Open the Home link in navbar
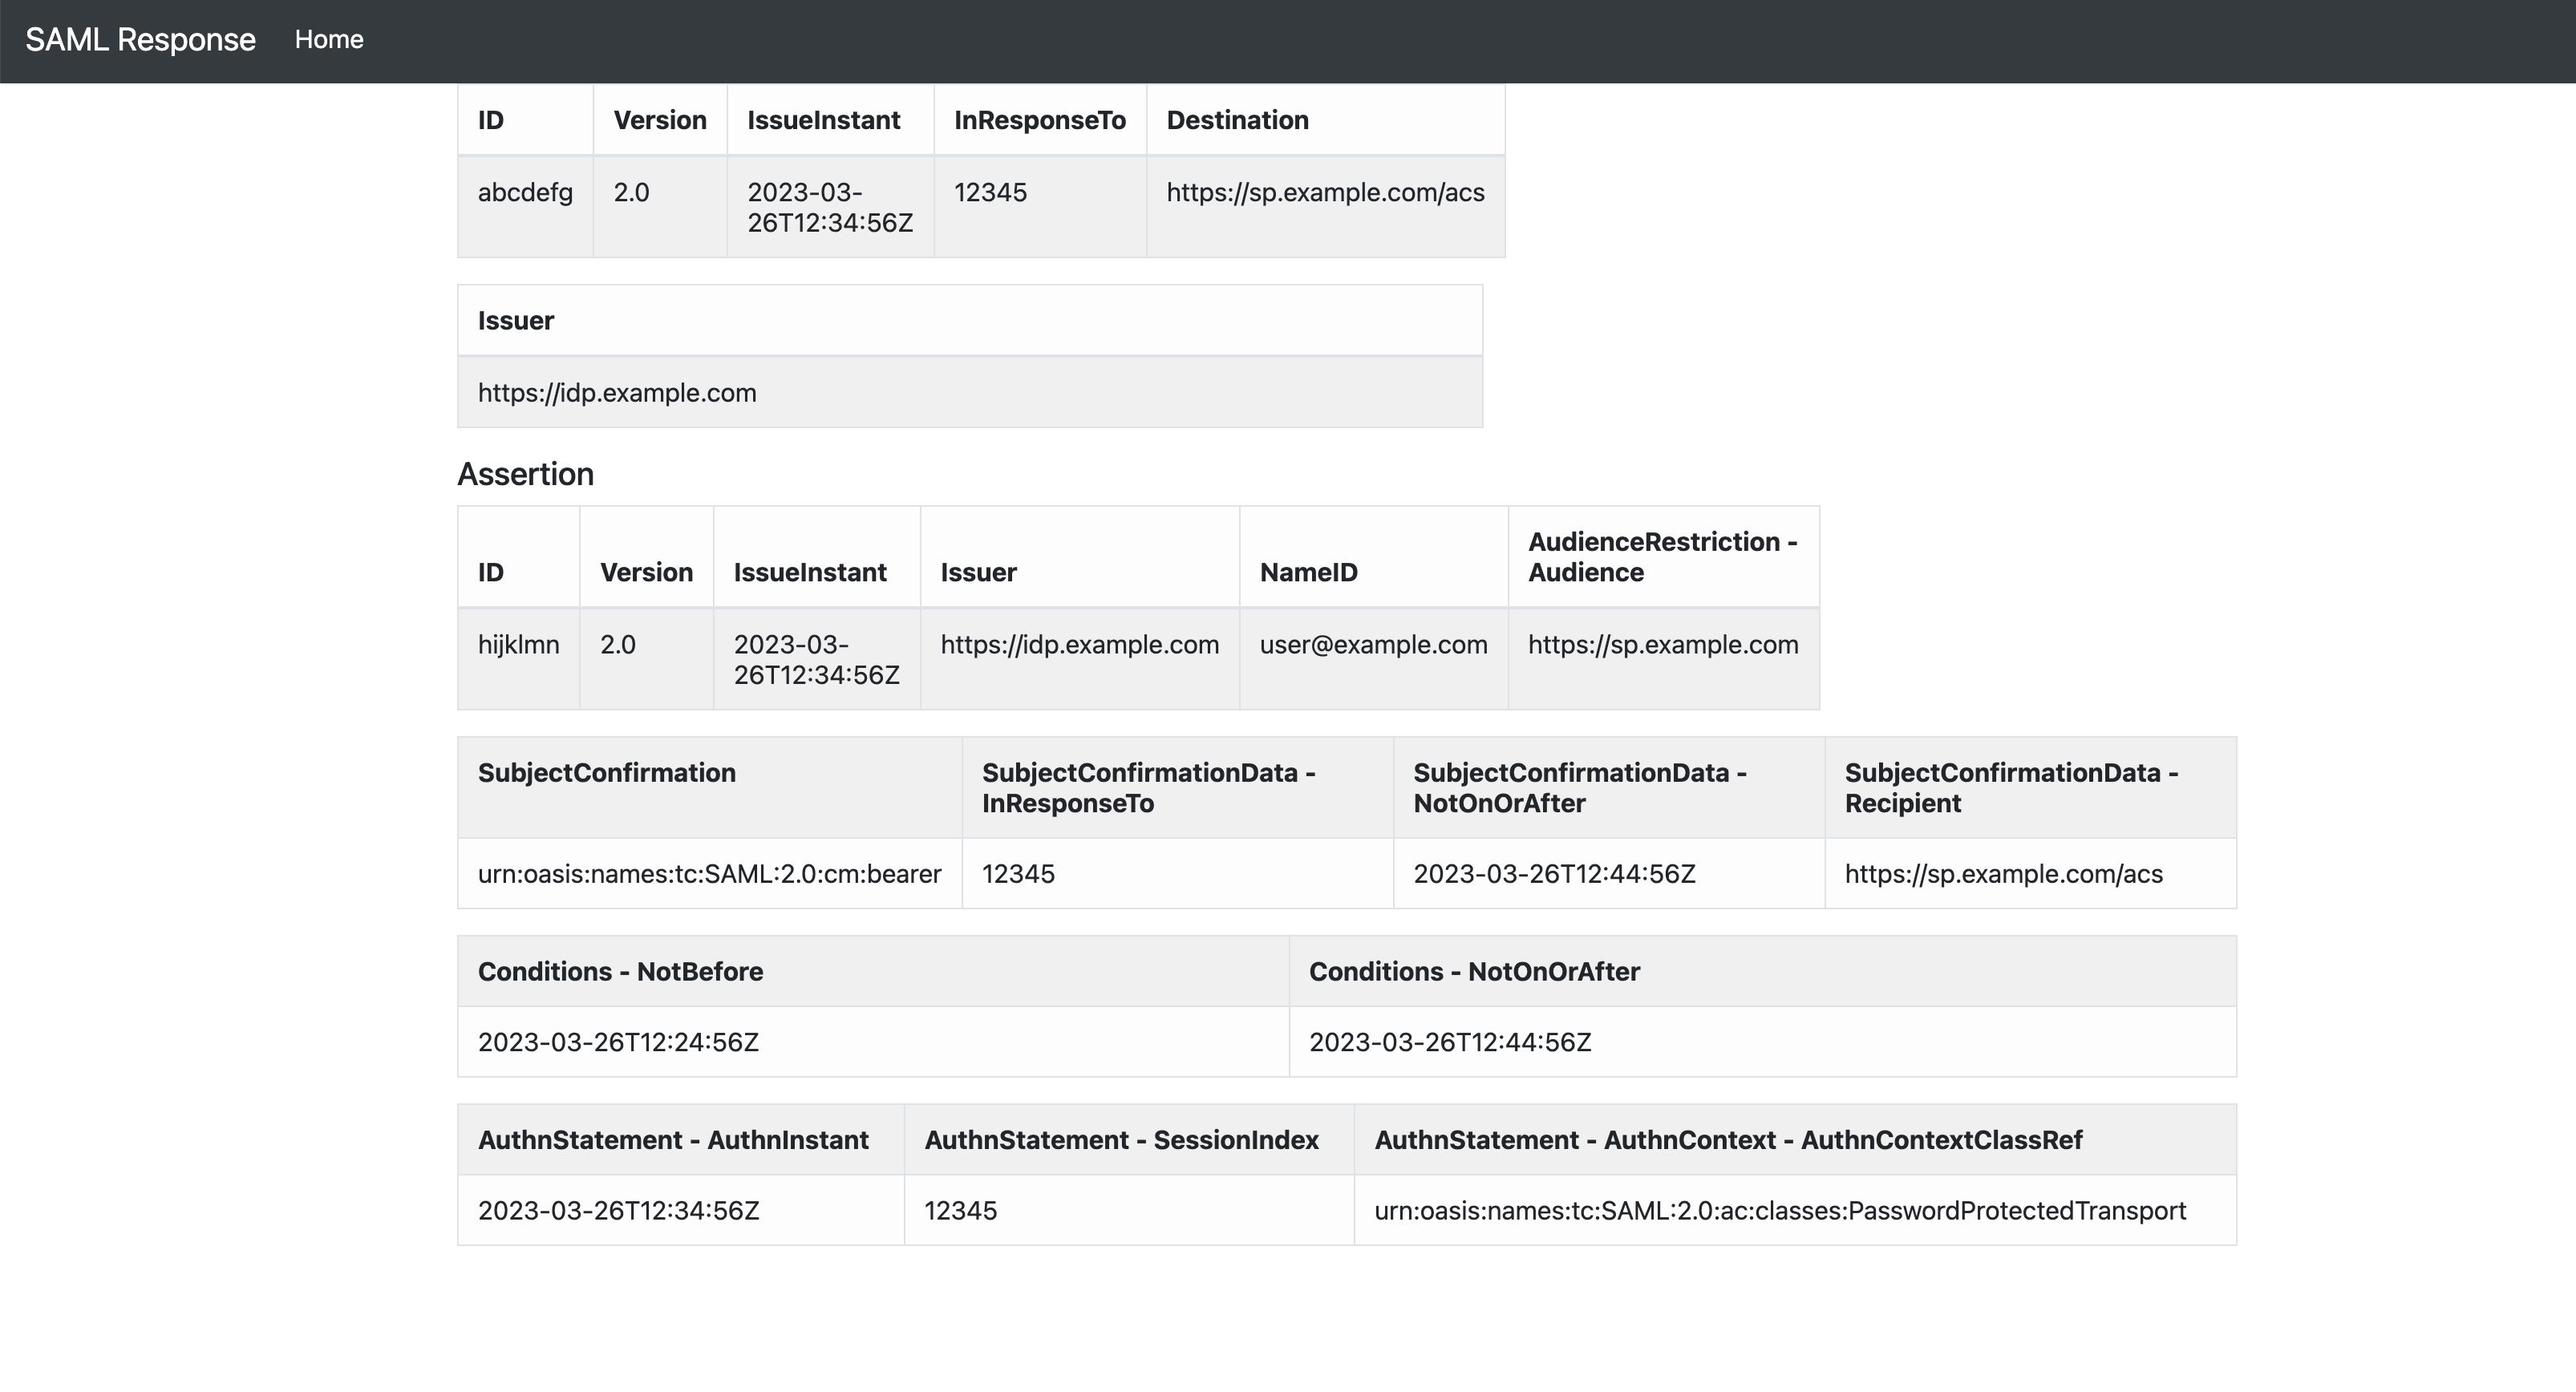Image resolution: width=2576 pixels, height=1392 pixels. click(329, 39)
